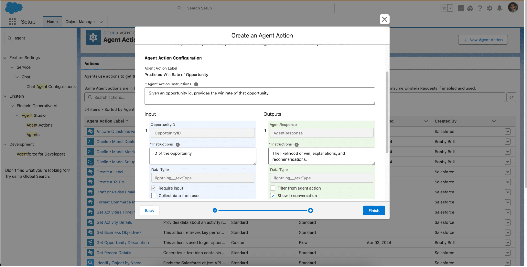This screenshot has height=267, width=527.
Task: Open Chat Agent Configurations sidebar item
Action: [51, 86]
